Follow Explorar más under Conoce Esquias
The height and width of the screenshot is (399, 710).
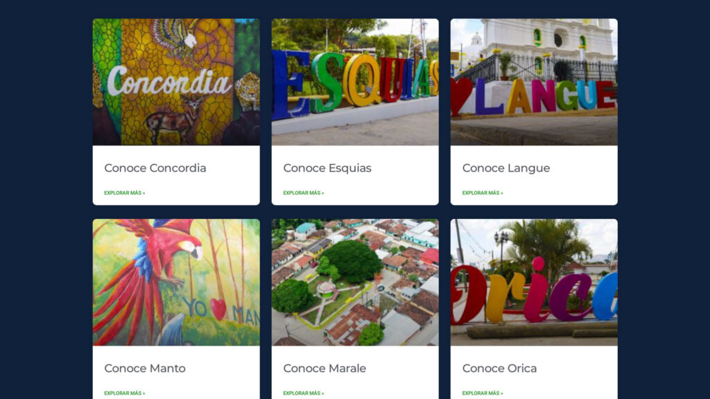coord(304,193)
